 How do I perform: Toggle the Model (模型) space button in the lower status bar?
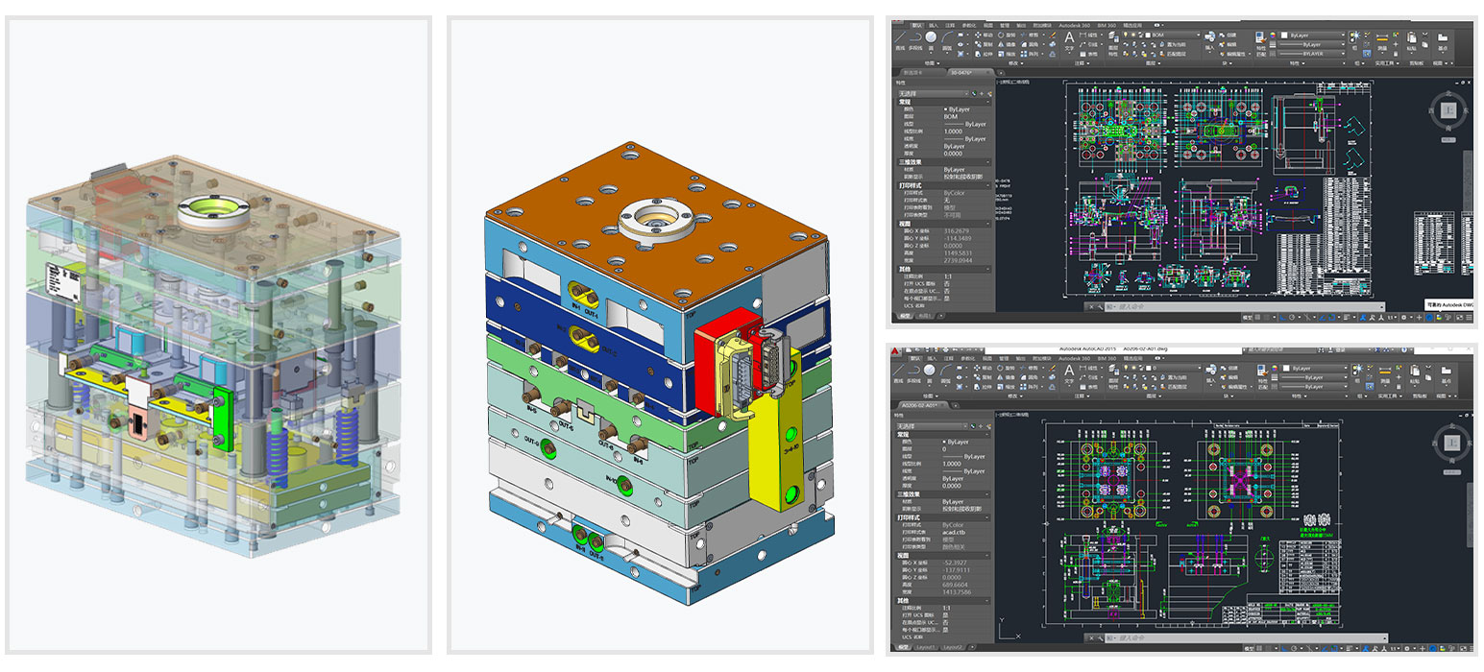1249,646
